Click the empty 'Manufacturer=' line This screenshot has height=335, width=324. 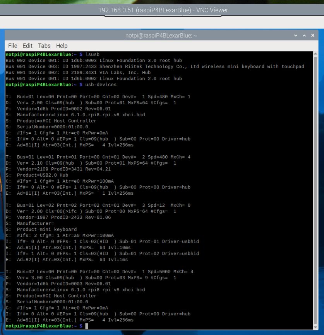(30, 223)
